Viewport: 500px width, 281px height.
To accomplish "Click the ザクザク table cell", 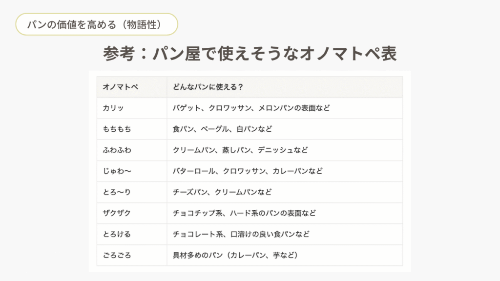I will tap(117, 213).
